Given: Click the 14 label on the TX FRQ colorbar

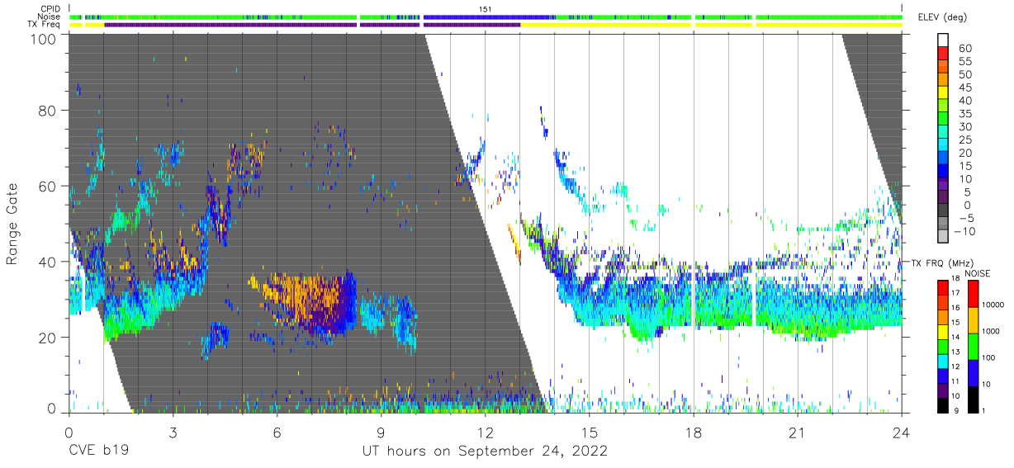Looking at the screenshot, I should click(x=954, y=337).
